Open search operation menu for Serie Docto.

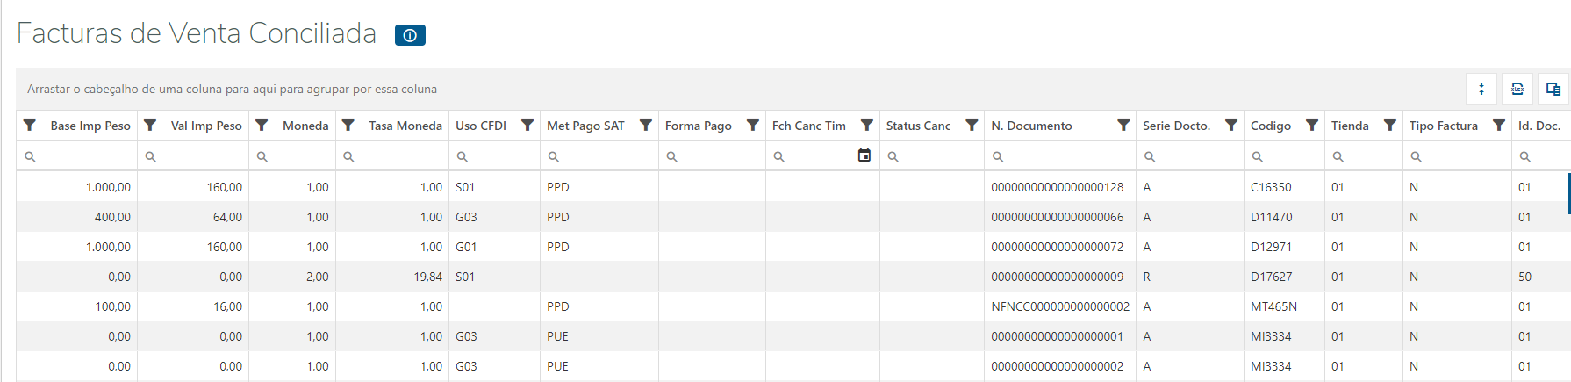tap(1149, 156)
